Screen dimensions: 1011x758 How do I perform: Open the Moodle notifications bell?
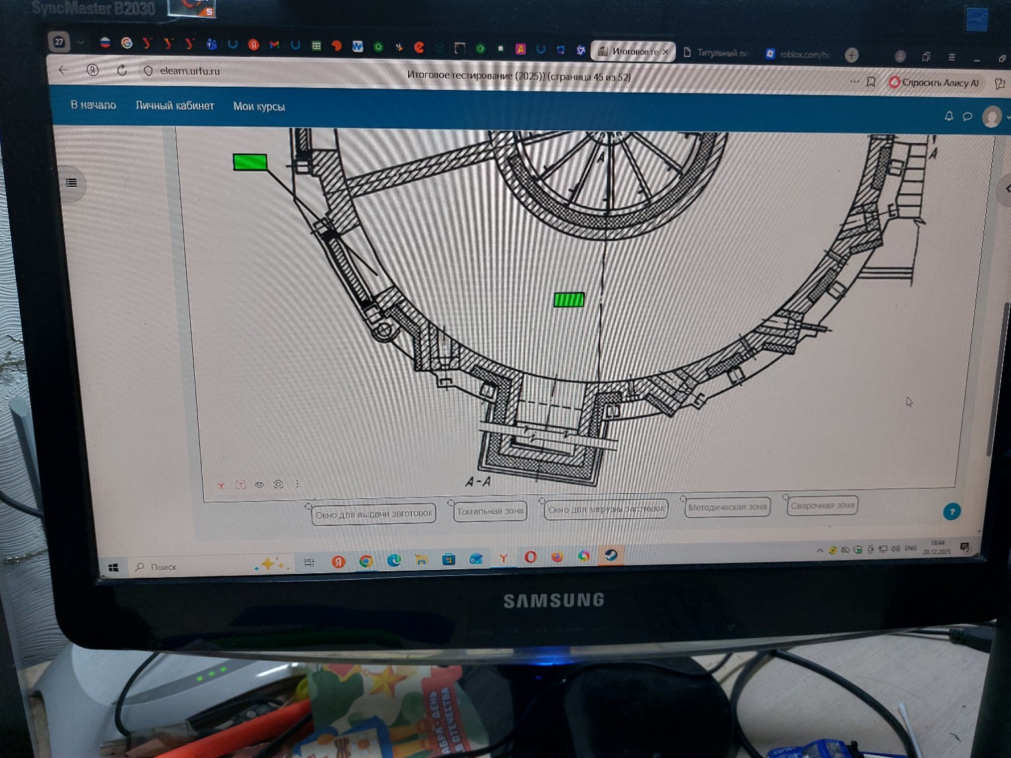pos(948,116)
